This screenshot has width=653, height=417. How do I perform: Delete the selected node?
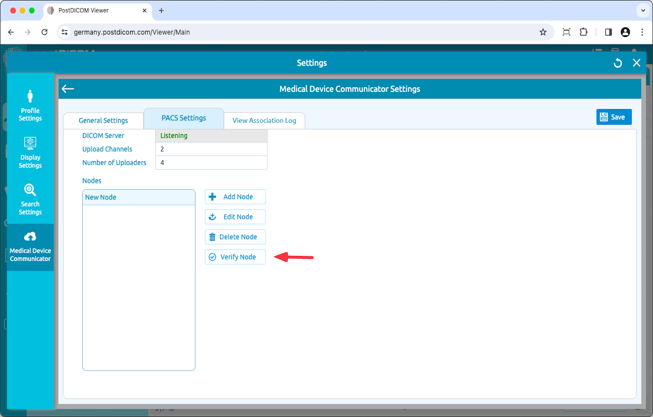[x=235, y=236]
